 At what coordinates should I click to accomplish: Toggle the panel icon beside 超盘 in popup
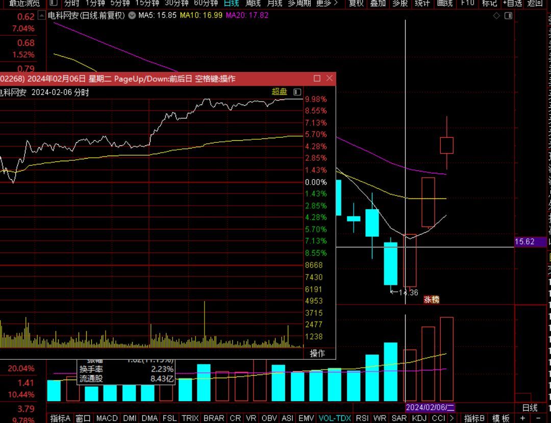coord(297,92)
